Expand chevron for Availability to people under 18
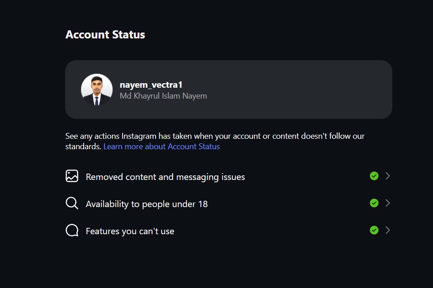Image resolution: width=433 pixels, height=288 pixels. tap(388, 203)
